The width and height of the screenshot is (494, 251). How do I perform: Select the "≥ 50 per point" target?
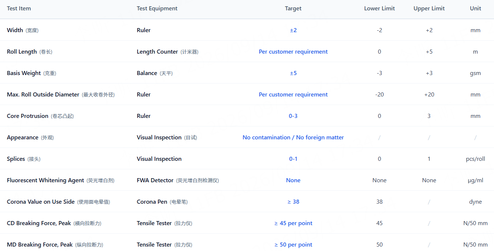tap(293, 245)
